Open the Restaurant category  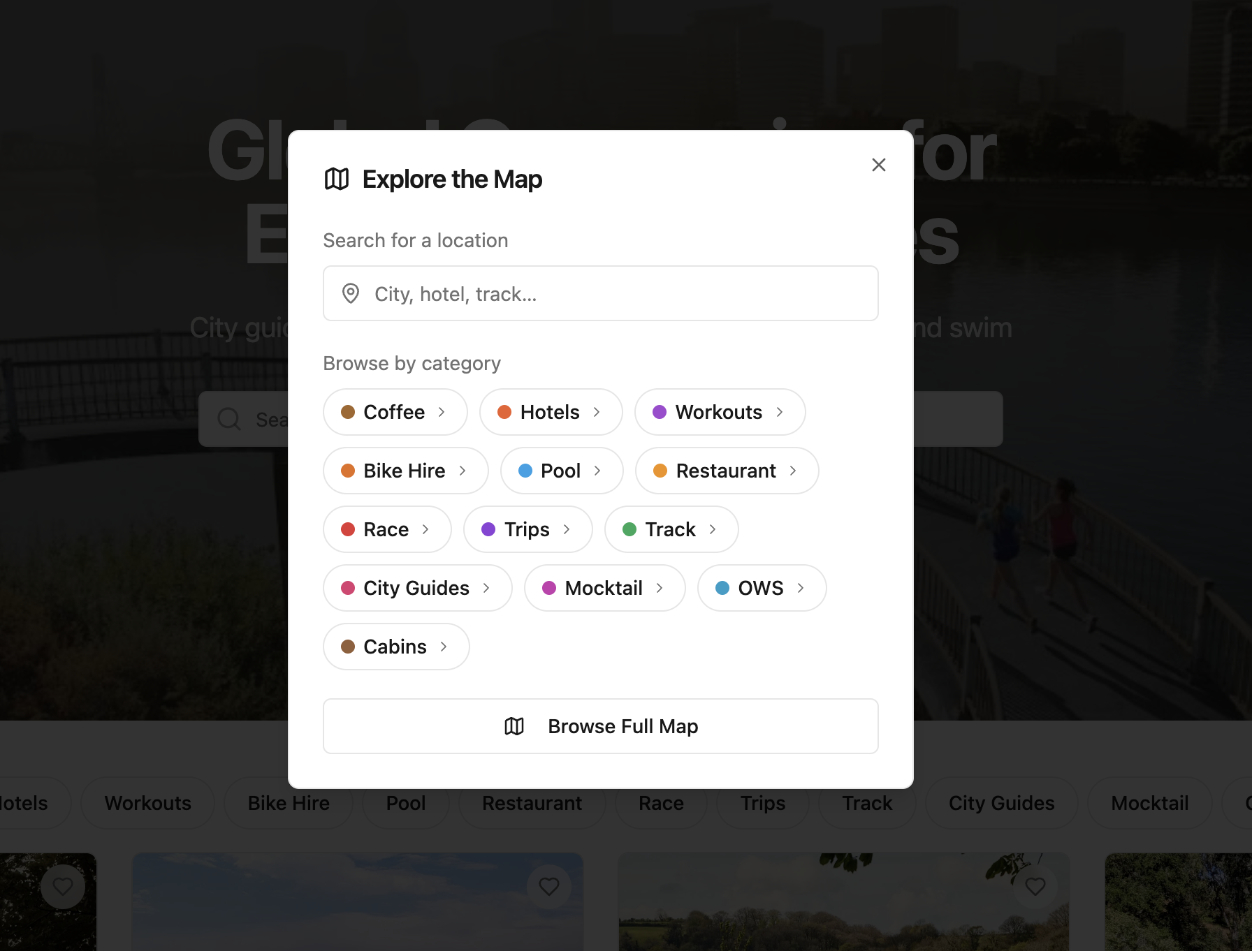[x=727, y=471]
